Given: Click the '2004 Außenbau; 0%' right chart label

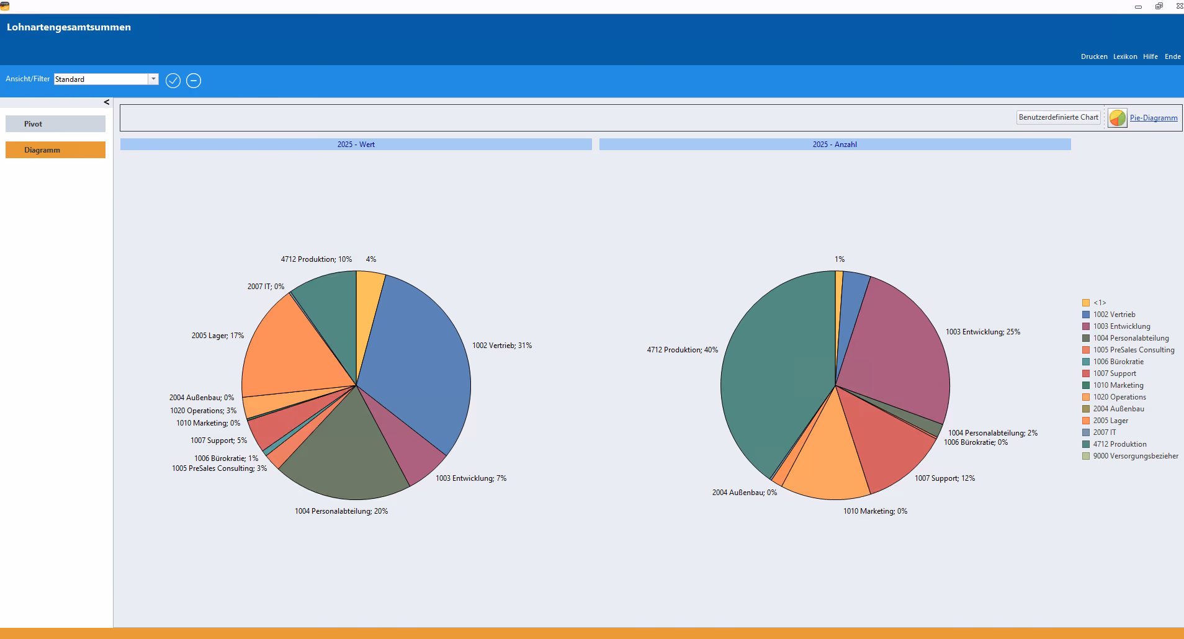Looking at the screenshot, I should coord(745,493).
